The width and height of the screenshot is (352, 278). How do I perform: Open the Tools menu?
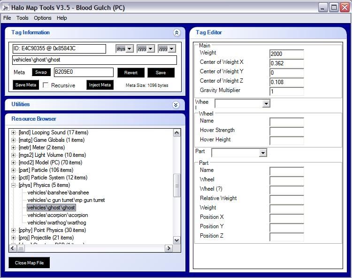pyautogui.click(x=22, y=18)
